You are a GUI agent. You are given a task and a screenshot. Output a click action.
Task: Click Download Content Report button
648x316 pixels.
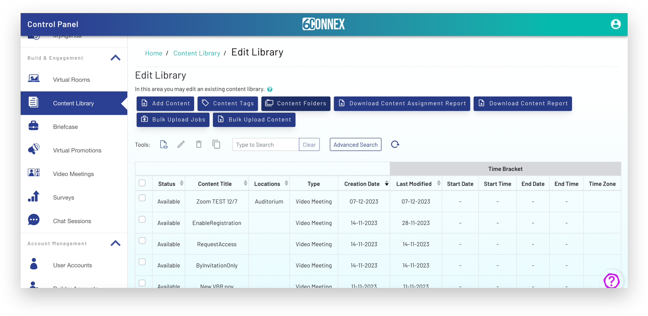tap(523, 104)
